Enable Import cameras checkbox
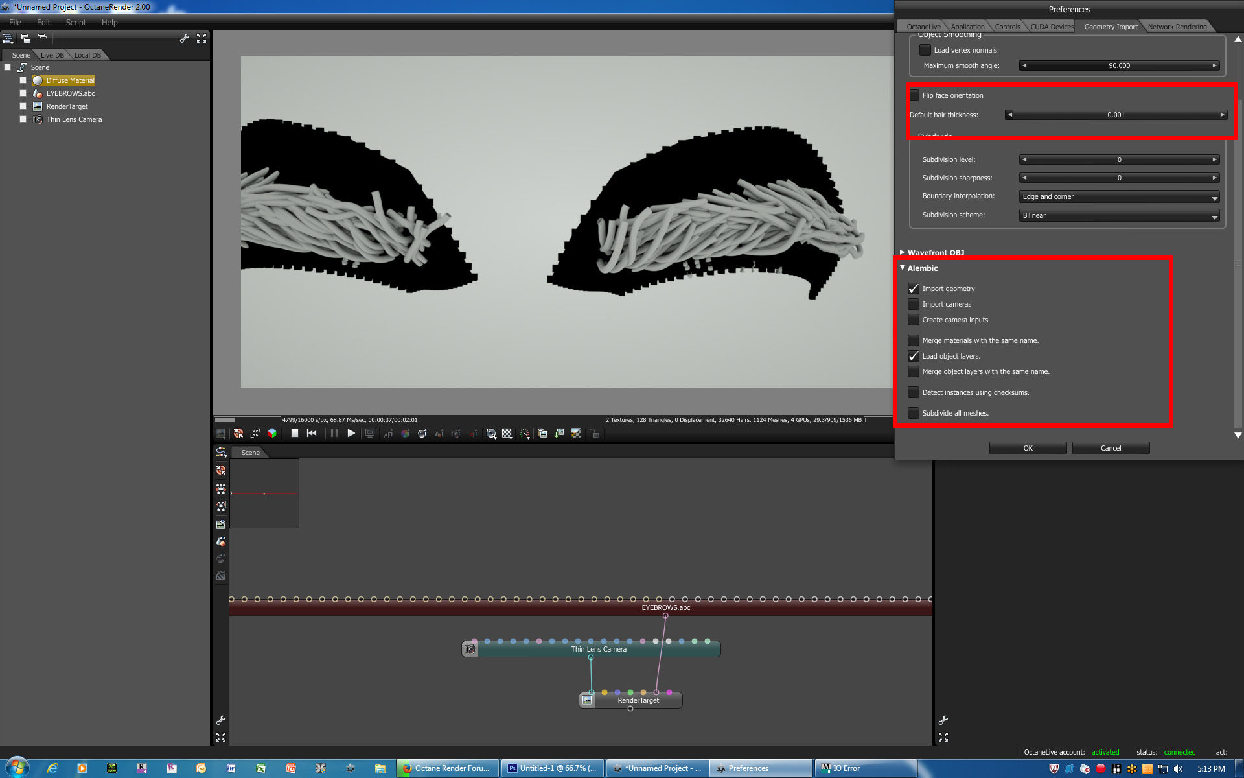Viewport: 1244px width, 778px height. pos(914,304)
